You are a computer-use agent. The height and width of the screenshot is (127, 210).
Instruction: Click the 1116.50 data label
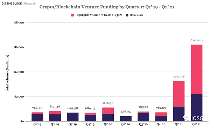(108, 103)
